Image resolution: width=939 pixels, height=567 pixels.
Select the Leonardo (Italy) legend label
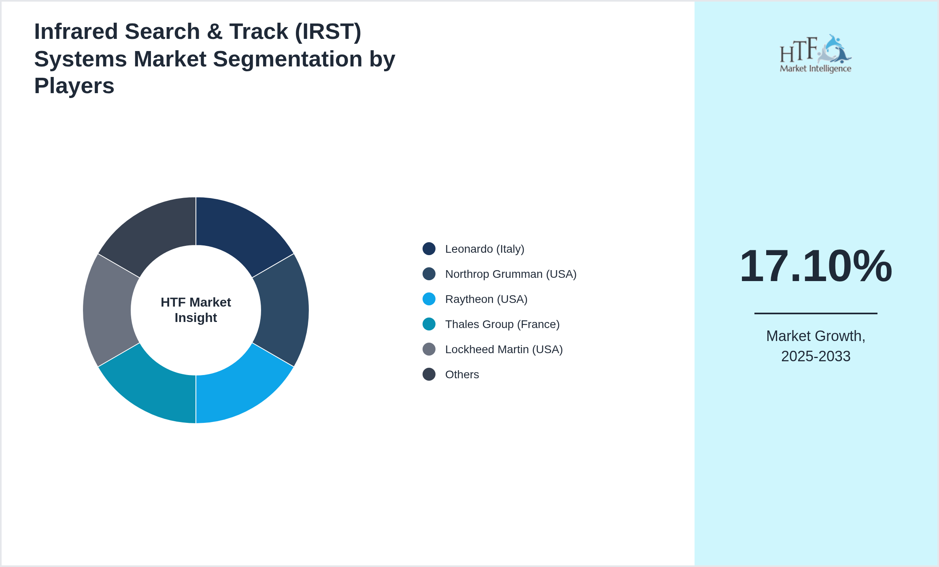point(484,249)
